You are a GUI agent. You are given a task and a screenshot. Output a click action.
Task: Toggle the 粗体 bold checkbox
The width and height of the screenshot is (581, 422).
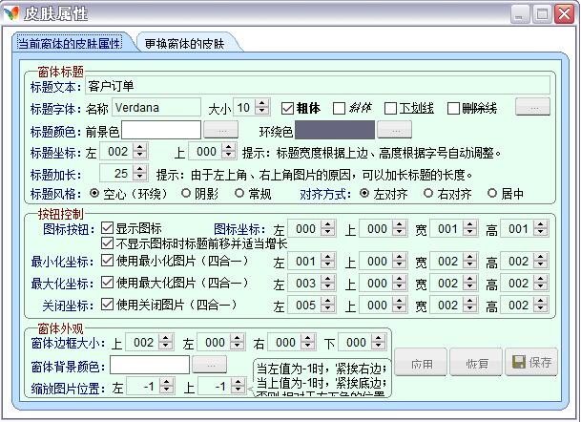coord(287,108)
